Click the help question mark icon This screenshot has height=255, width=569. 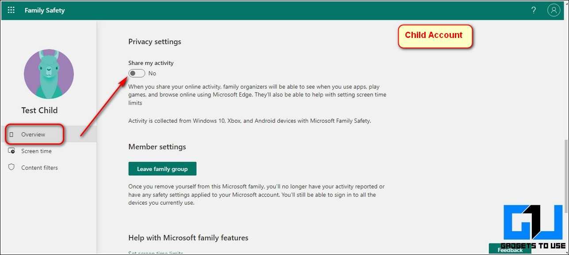[x=534, y=10]
